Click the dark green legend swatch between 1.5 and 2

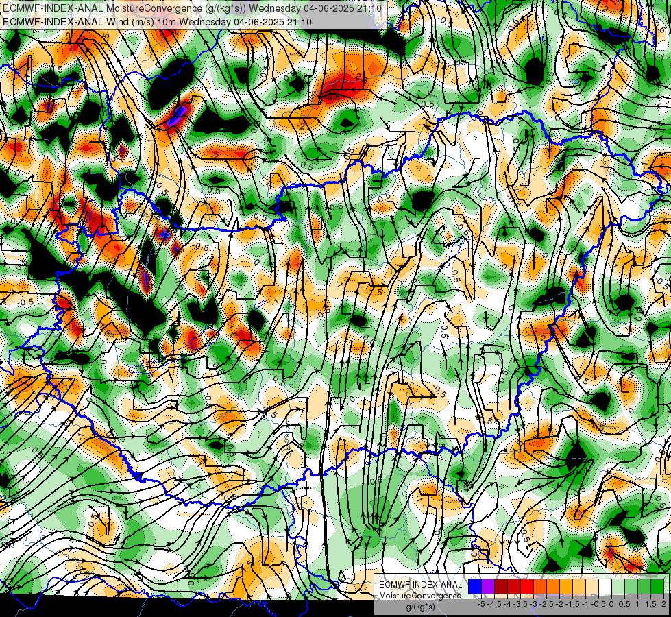(x=657, y=587)
